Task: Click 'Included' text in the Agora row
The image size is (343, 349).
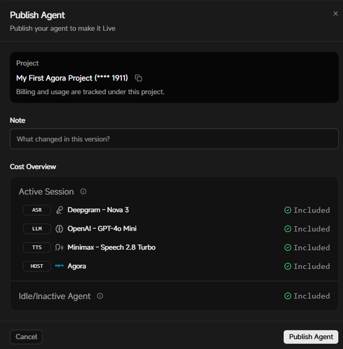Action: (x=312, y=266)
